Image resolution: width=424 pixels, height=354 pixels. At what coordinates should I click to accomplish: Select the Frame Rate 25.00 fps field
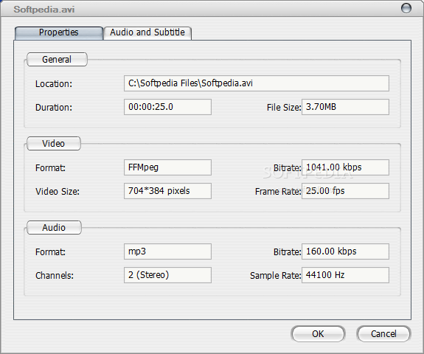pyautogui.click(x=345, y=191)
